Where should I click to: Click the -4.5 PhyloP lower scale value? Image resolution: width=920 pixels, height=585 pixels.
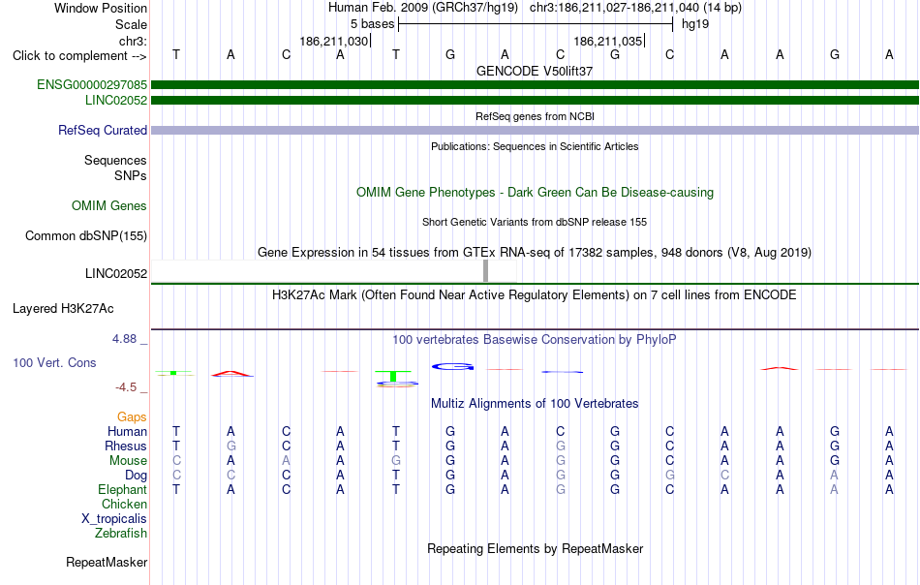pos(126,387)
